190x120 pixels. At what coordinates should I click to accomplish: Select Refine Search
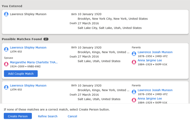tap(47, 116)
